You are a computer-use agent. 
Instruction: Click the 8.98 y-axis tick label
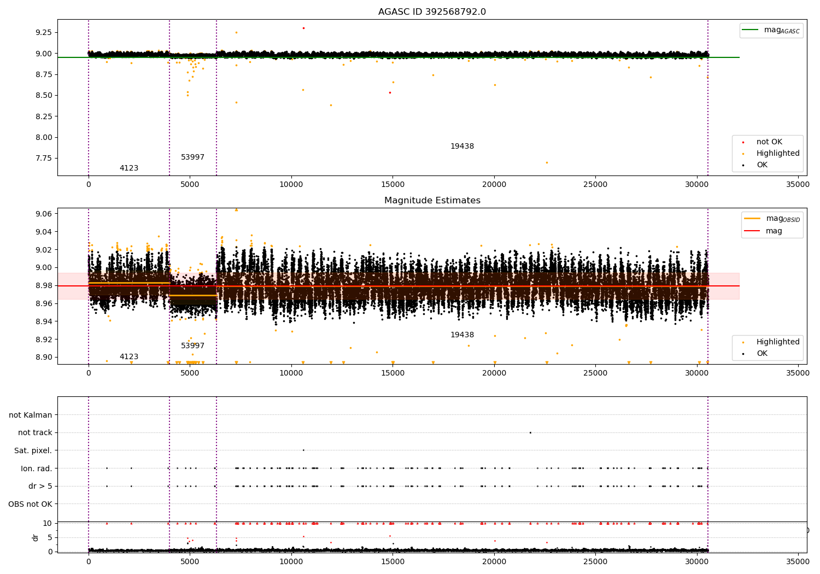click(x=43, y=285)
